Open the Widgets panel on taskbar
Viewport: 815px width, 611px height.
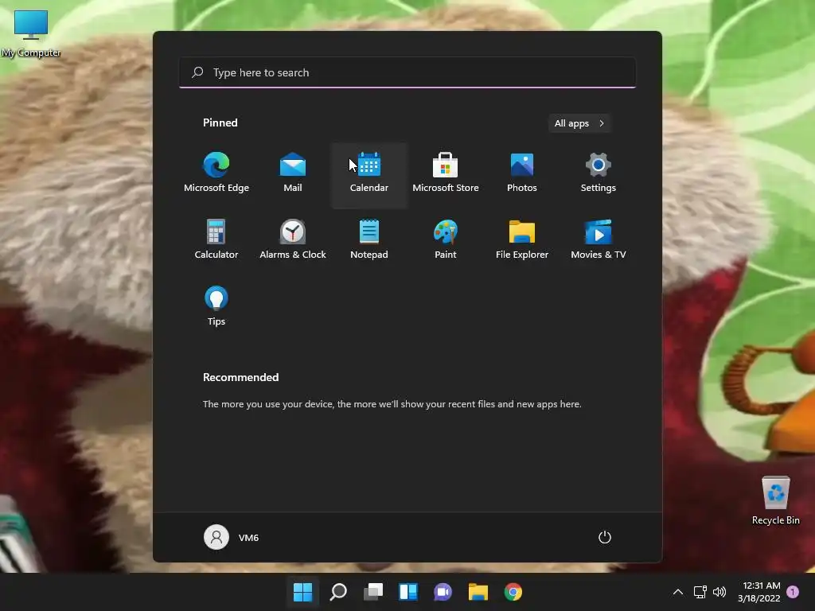tap(408, 592)
